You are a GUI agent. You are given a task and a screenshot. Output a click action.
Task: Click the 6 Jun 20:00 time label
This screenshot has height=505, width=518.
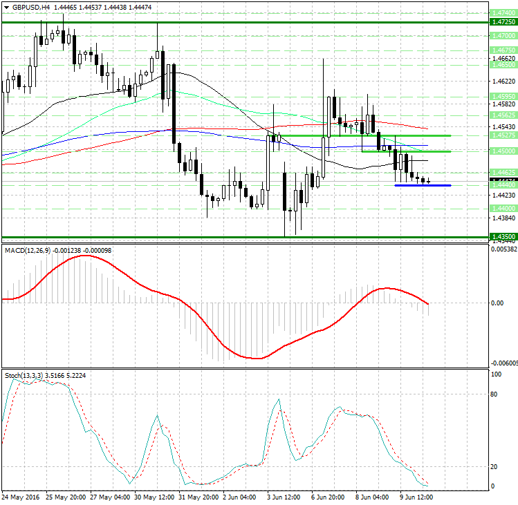328,497
